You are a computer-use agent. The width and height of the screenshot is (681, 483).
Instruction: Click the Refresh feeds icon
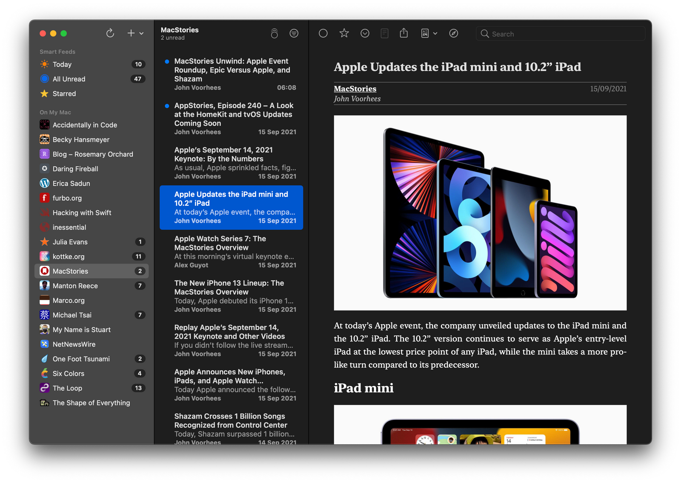[x=110, y=33]
